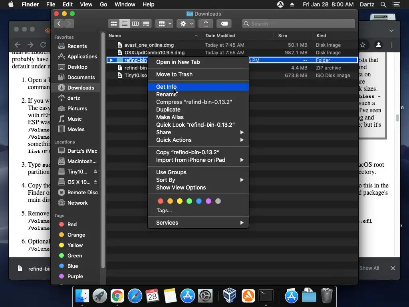This screenshot has height=307, width=409.
Task: Apply red color tag in context menu
Action: (x=161, y=201)
